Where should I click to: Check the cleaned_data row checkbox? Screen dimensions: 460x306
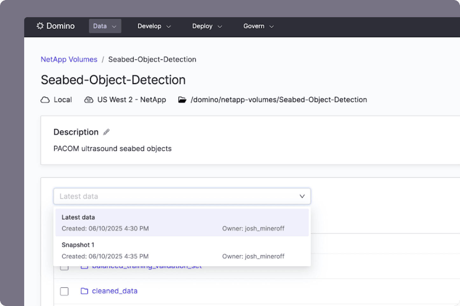pos(64,291)
